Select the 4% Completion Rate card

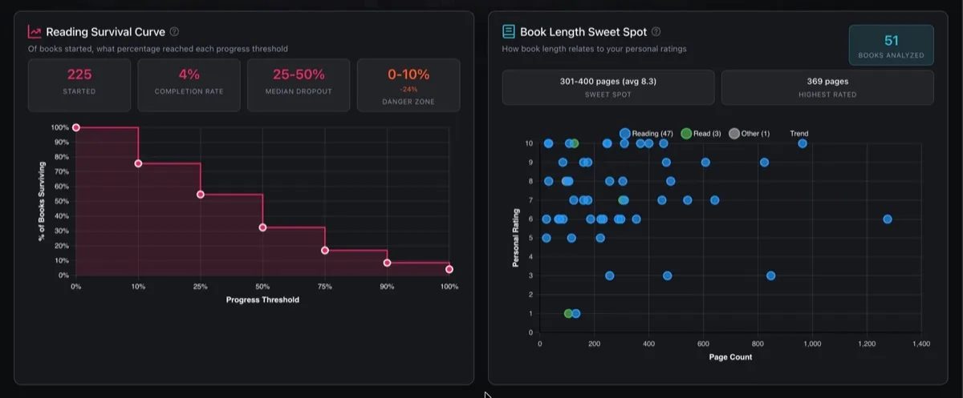pos(189,85)
